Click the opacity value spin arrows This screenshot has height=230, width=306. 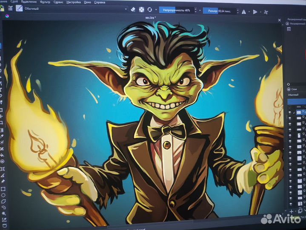pyautogui.click(x=195, y=10)
